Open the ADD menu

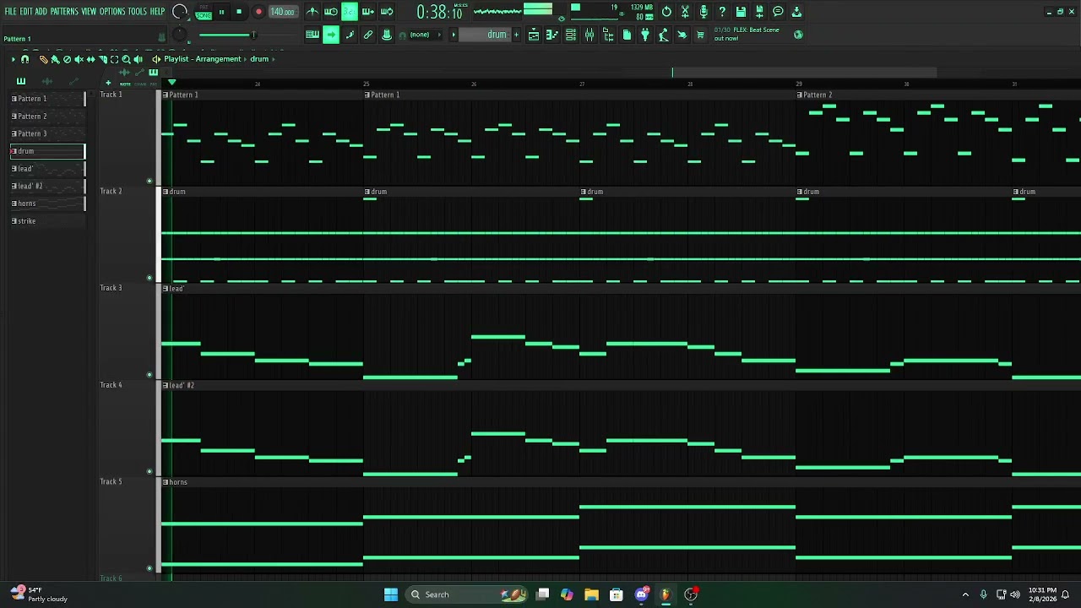click(41, 11)
